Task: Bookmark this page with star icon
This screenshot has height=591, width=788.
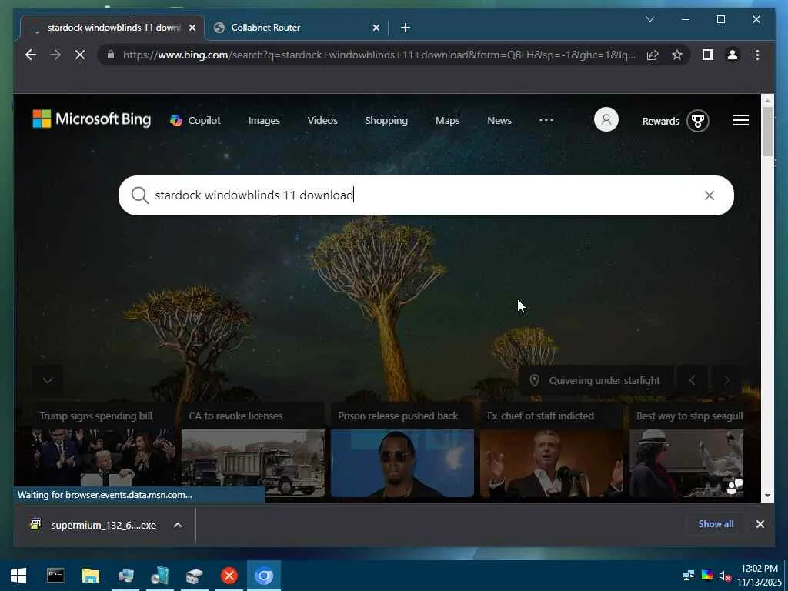Action: (677, 55)
